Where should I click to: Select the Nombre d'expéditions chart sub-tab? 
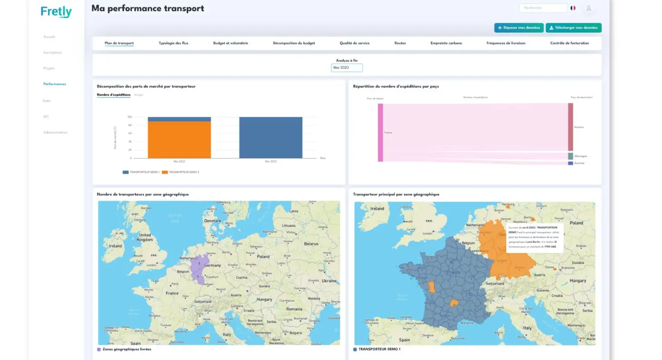pyautogui.click(x=114, y=95)
